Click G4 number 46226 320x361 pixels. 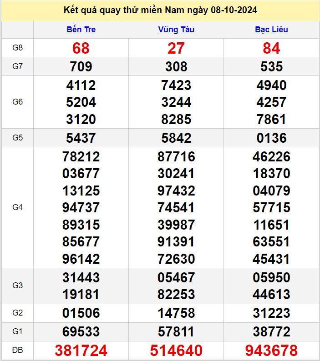(x=271, y=156)
